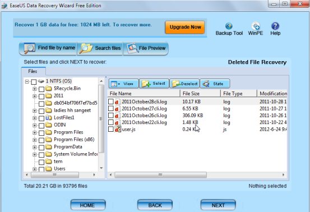
Task: Expand the Program Files (x86) node
Action: click(x=35, y=140)
